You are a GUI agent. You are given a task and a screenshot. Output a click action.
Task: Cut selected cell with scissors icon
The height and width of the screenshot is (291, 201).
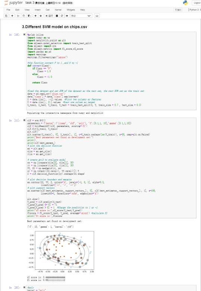click(18, 16)
